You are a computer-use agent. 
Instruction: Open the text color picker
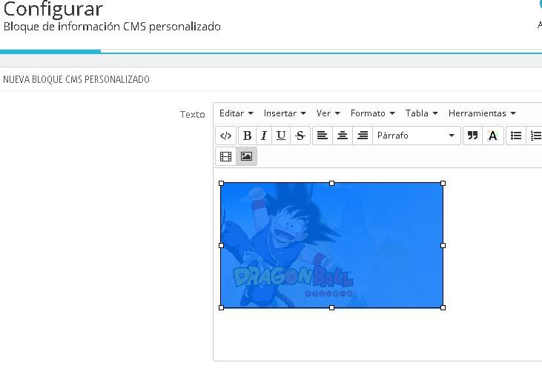[492, 136]
